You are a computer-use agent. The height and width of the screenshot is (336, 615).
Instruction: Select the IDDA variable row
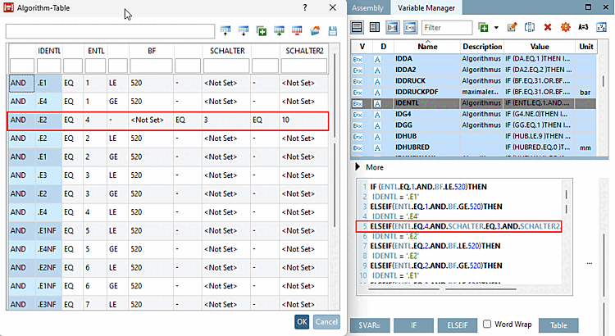473,59
